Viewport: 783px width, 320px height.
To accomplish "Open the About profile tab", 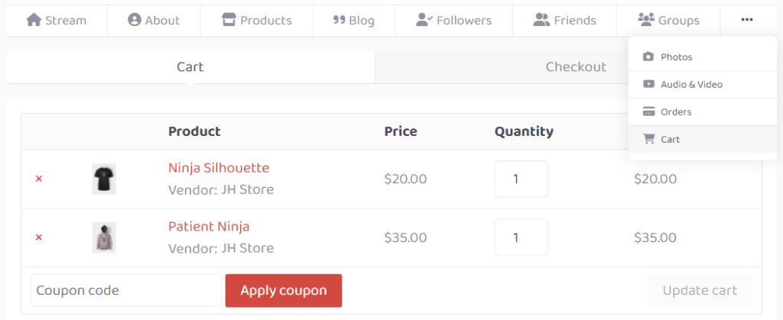I will 154,21.
